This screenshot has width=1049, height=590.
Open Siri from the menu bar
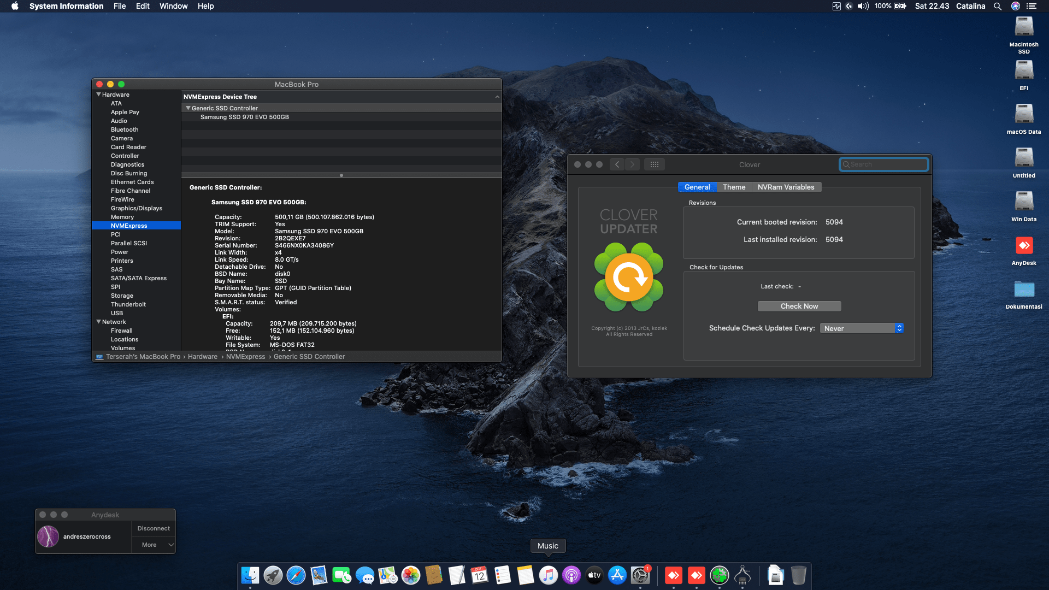1016,6
